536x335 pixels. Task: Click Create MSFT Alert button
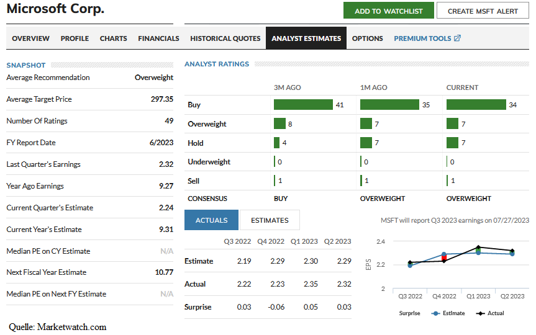pos(483,11)
